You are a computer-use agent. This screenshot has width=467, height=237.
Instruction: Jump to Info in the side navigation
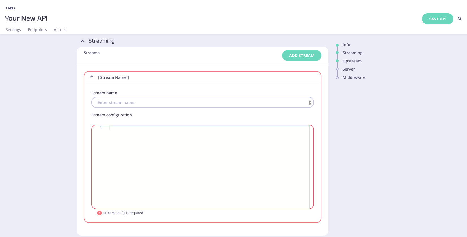pos(346,45)
